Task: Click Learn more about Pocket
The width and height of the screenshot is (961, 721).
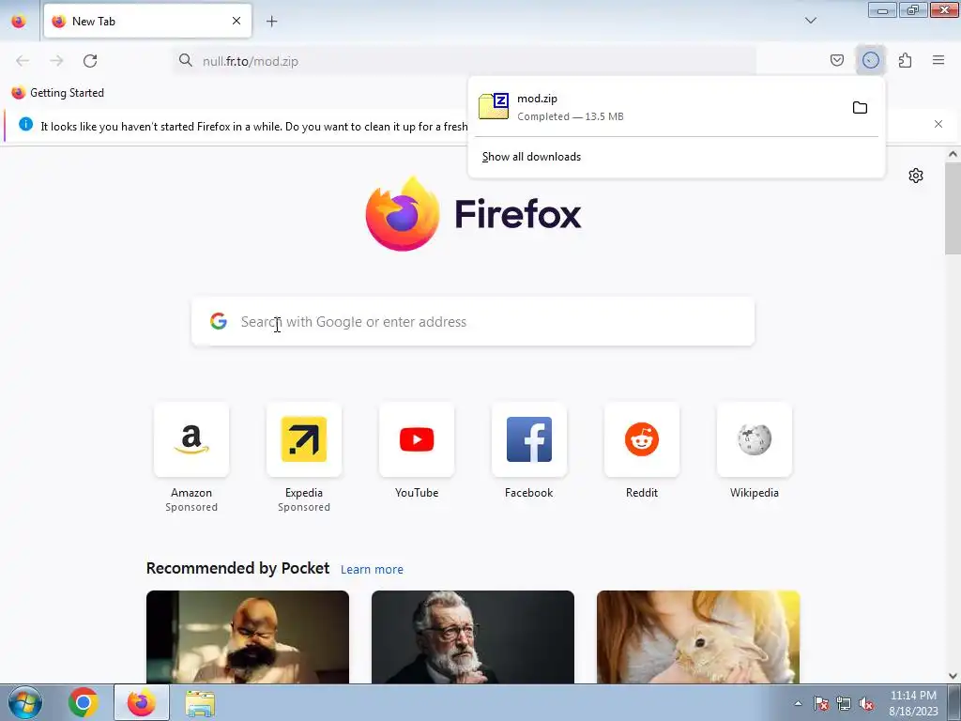Action: [372, 570]
